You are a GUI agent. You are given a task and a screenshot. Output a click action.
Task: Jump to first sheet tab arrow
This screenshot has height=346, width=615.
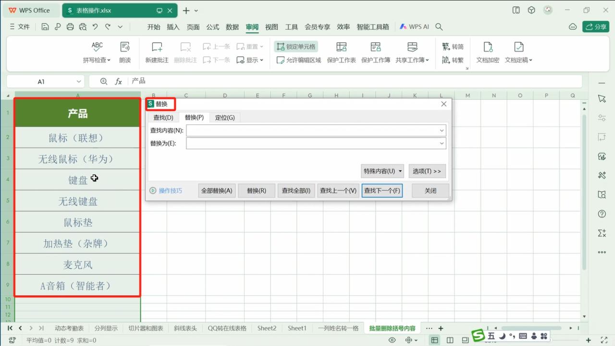(x=10, y=328)
